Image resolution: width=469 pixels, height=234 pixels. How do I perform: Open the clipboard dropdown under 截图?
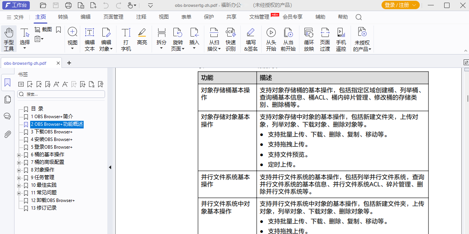pyautogui.click(x=39, y=39)
